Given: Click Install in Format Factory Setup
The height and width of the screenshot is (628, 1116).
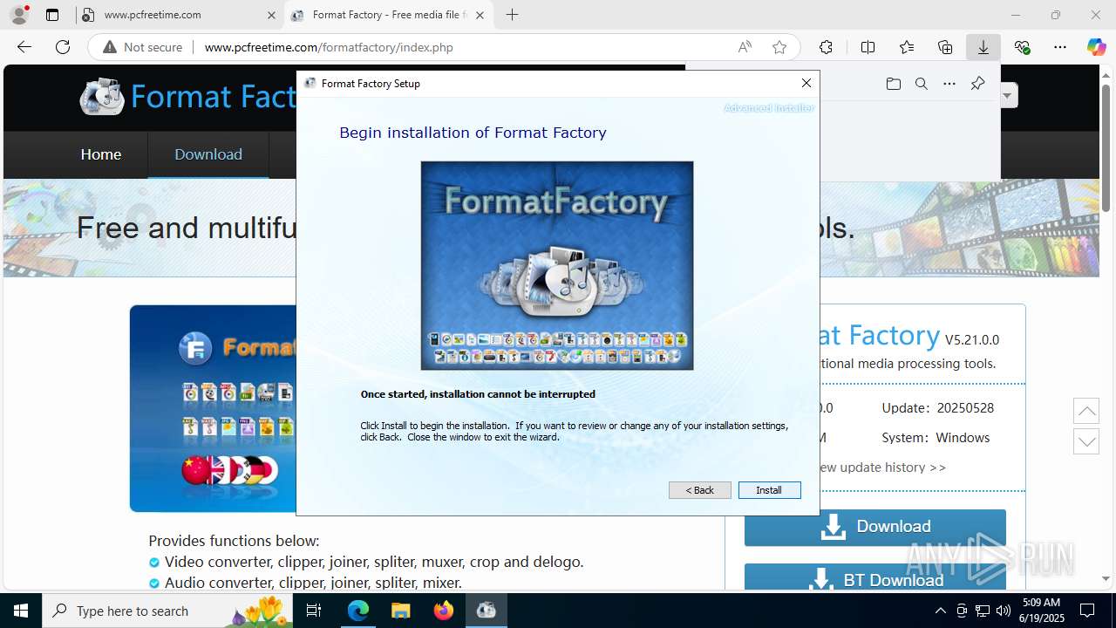Looking at the screenshot, I should (769, 490).
